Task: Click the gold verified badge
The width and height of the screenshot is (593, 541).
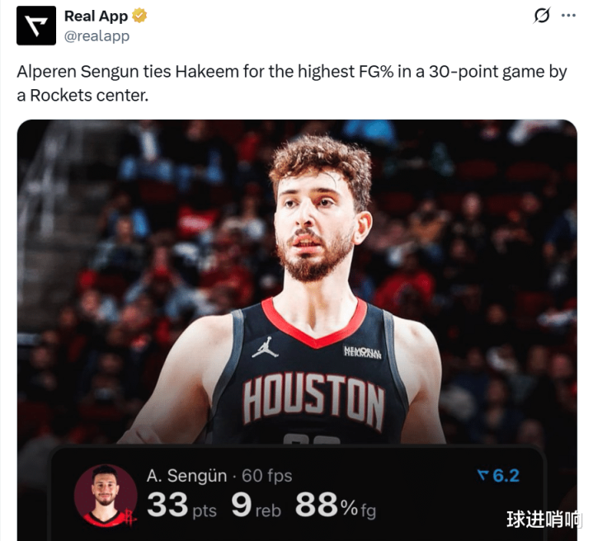Action: 139,16
